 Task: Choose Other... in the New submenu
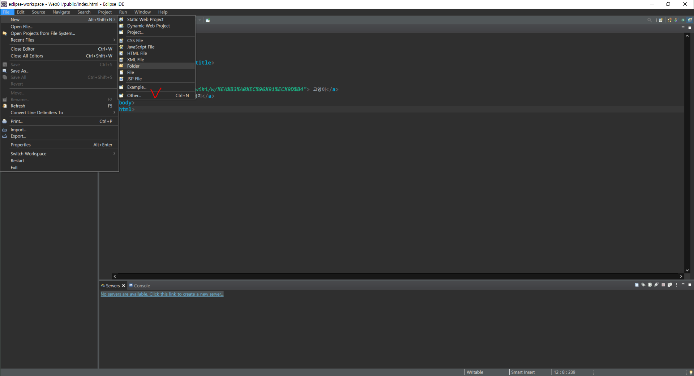157,95
